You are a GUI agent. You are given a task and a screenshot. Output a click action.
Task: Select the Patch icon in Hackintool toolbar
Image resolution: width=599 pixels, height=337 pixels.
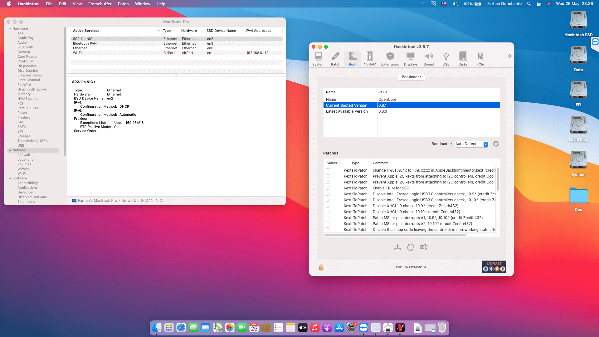coord(335,58)
